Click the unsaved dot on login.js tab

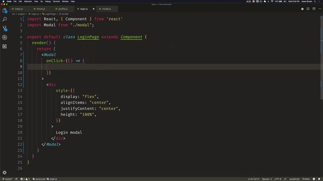tap(93, 9)
